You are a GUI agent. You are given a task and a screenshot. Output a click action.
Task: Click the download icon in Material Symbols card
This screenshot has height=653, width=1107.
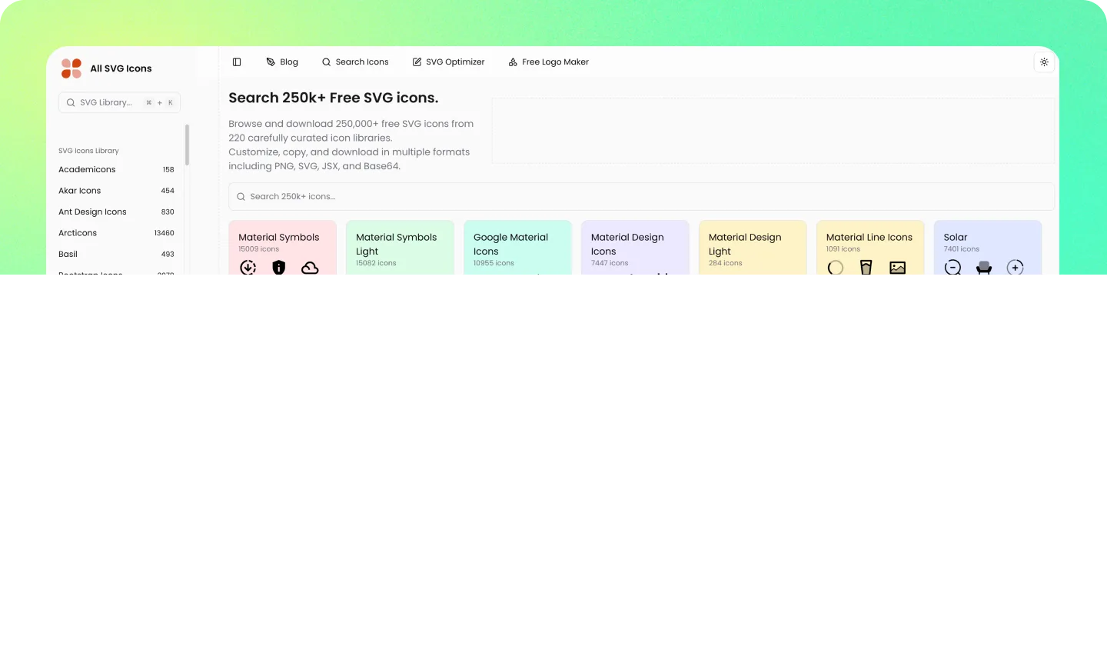tap(248, 267)
